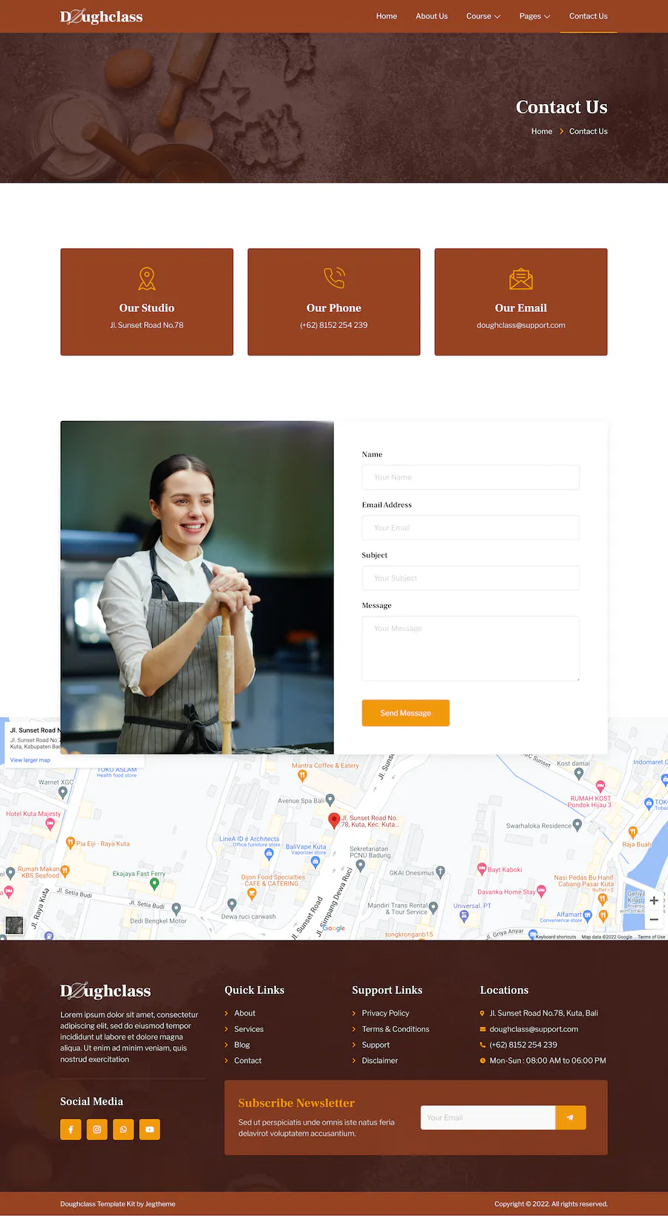Open Services in Quick Links
Viewport: 668px width, 1216px height.
[249, 1029]
